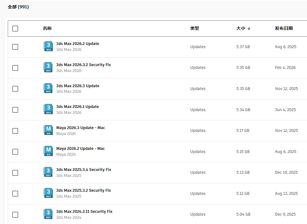Sort by the 大小 column header
This screenshot has height=224, width=307.
241,28
